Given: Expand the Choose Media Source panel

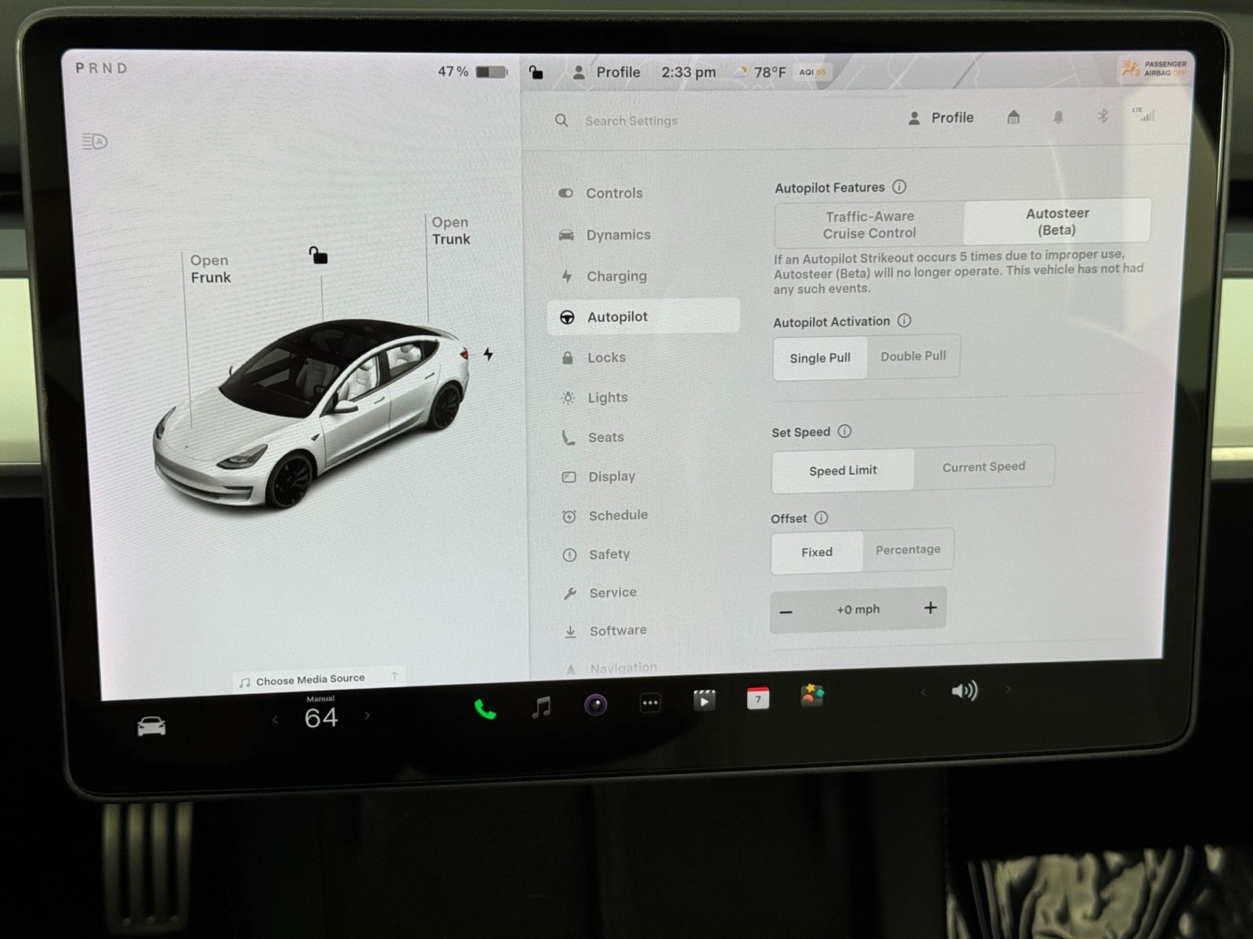Looking at the screenshot, I should tap(311, 679).
